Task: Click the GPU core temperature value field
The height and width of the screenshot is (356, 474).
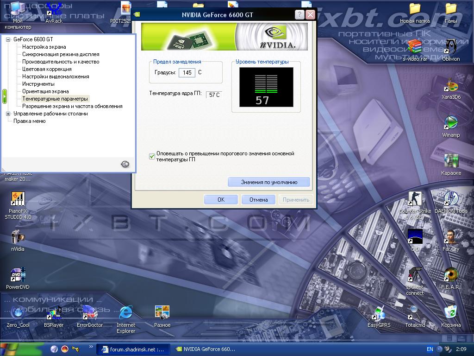Action: [x=214, y=95]
